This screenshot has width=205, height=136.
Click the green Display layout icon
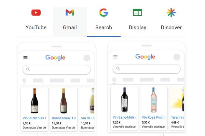[x=137, y=13]
